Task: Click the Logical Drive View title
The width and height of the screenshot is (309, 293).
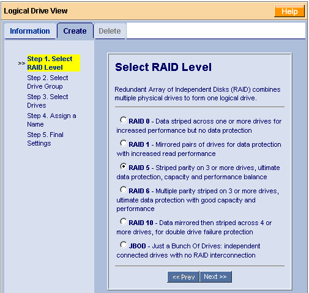Action: point(35,11)
